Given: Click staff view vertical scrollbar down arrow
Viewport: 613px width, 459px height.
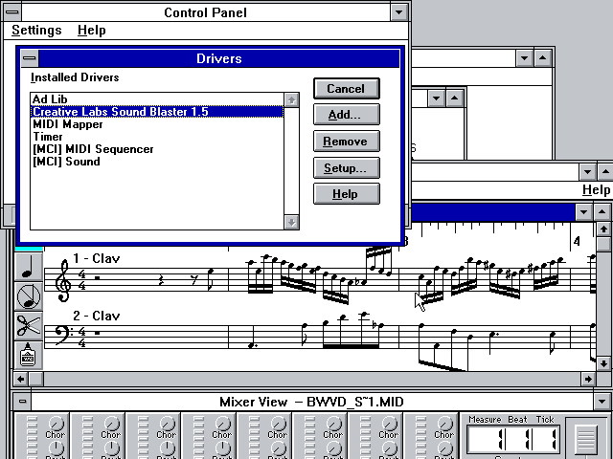Looking at the screenshot, I should click(x=603, y=363).
